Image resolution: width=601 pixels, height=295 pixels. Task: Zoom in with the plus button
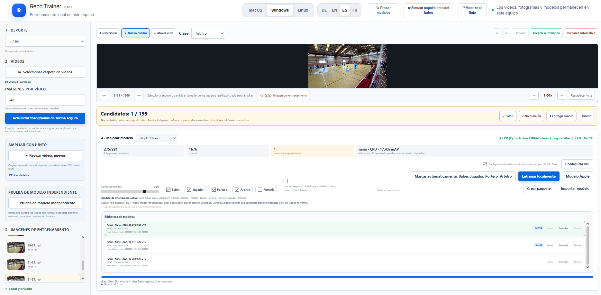pyautogui.click(x=562, y=96)
